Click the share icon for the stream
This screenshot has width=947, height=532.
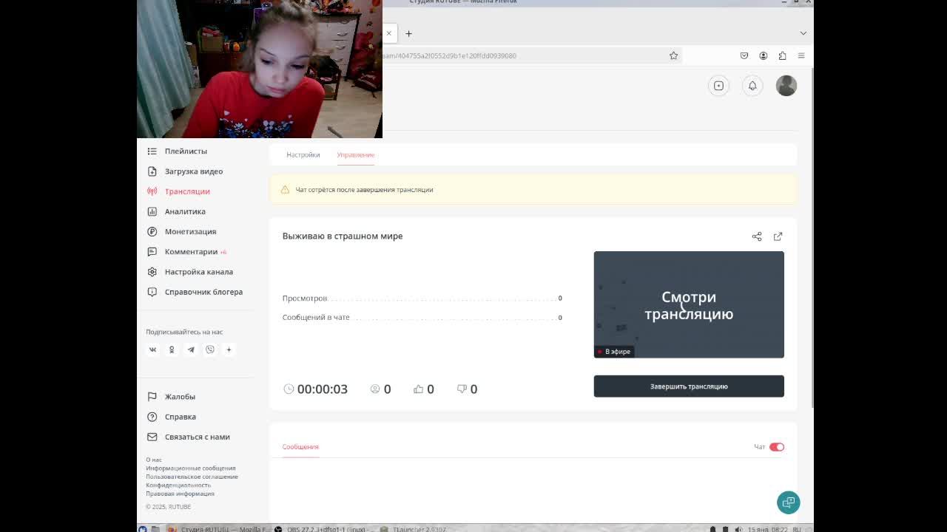pos(757,236)
